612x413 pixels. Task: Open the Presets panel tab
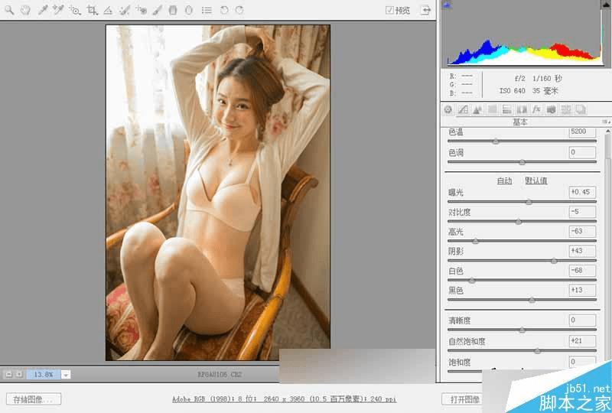(x=566, y=109)
